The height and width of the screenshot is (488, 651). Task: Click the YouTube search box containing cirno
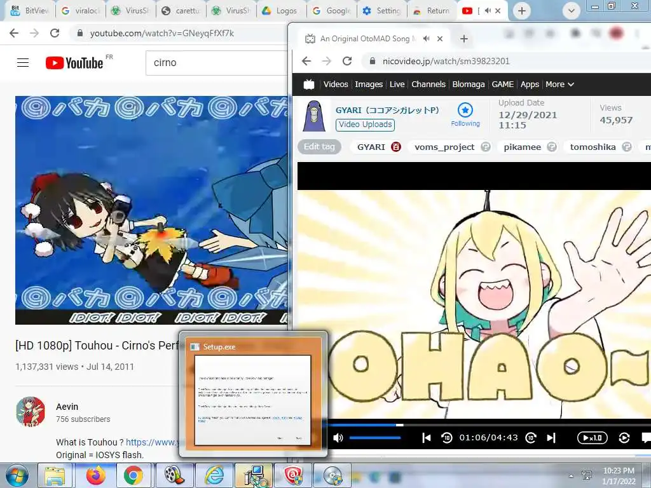pos(216,63)
